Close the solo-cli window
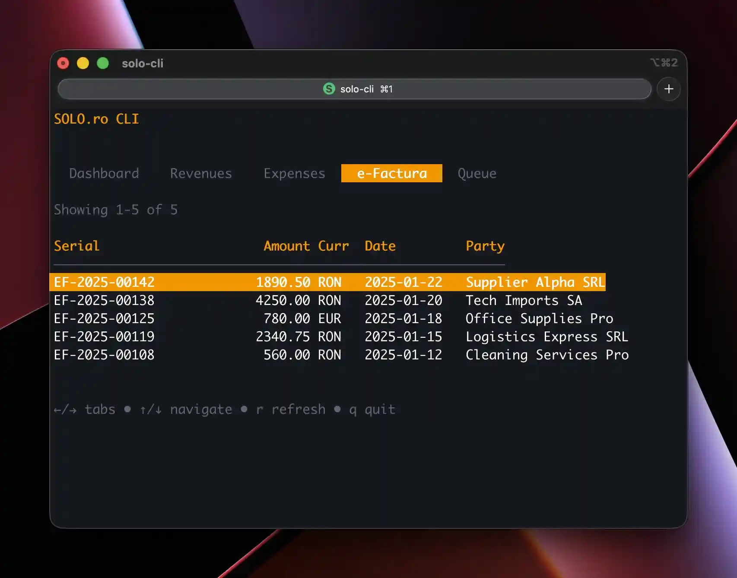Viewport: 737px width, 578px height. tap(63, 64)
